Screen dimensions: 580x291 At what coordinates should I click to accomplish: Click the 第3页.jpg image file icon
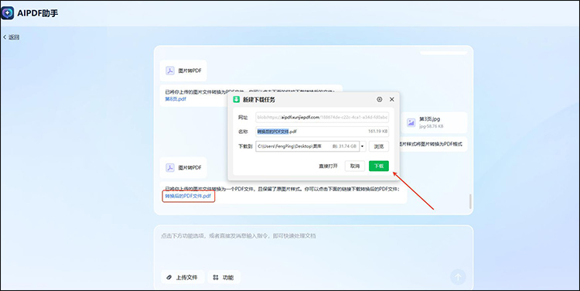pyautogui.click(x=411, y=122)
